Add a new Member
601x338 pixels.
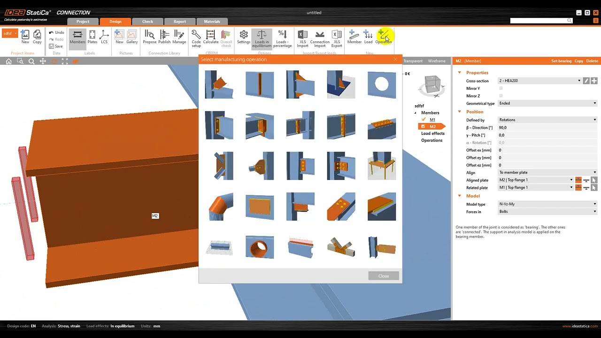(354, 37)
